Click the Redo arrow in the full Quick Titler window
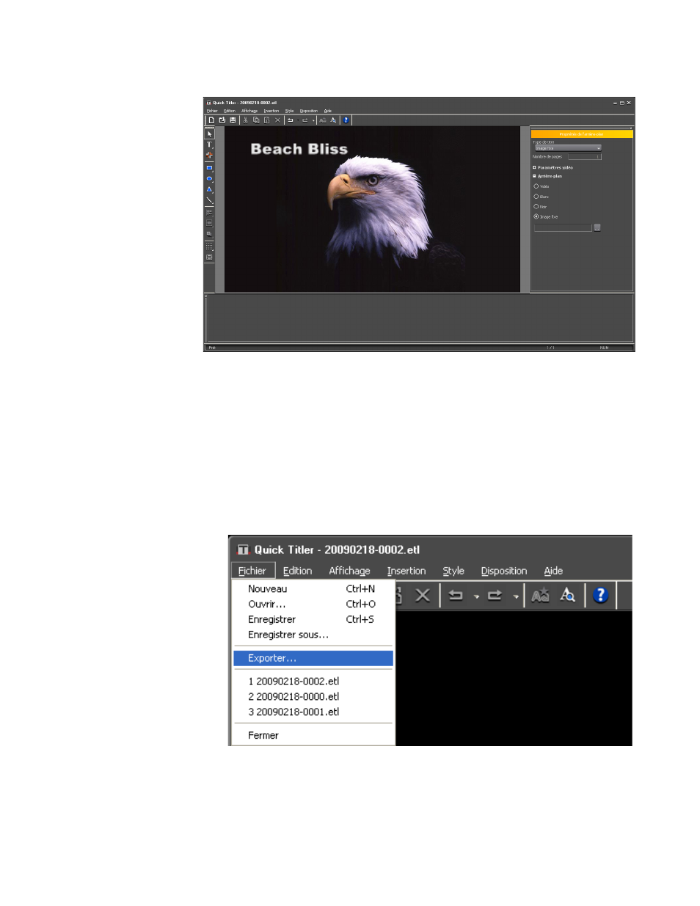700x906 pixels. coord(305,120)
